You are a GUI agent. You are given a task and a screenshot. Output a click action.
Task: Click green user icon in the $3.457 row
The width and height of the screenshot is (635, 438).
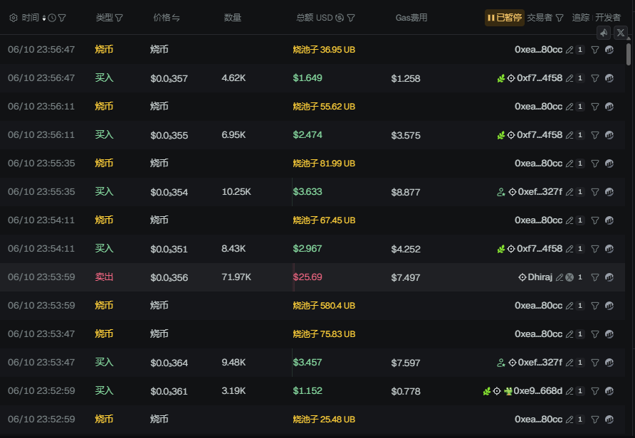[x=501, y=363]
